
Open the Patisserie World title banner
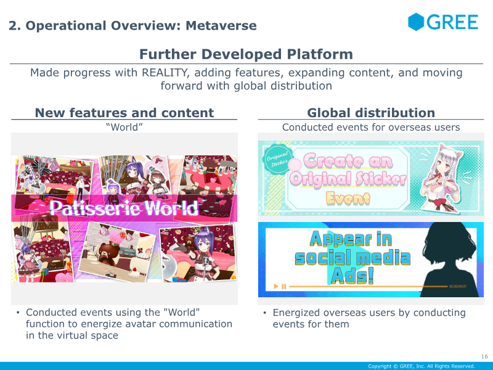(x=124, y=208)
